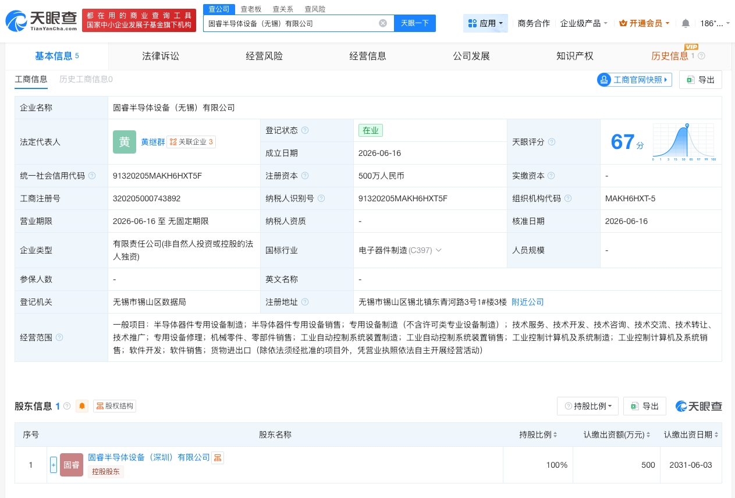Open the 股权结构 button

click(115, 406)
